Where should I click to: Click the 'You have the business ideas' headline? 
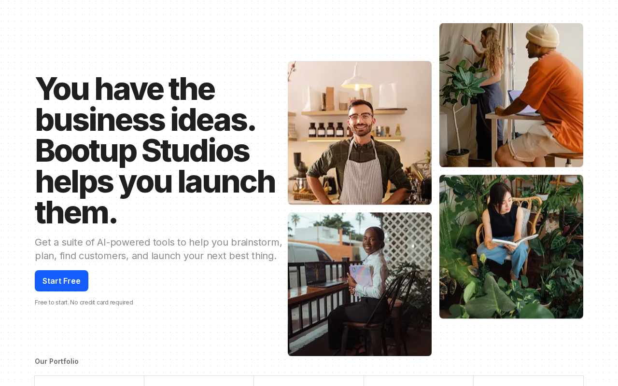coord(155,151)
